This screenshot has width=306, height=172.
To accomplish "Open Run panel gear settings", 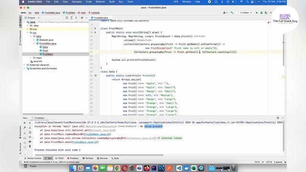I will coord(278,118).
